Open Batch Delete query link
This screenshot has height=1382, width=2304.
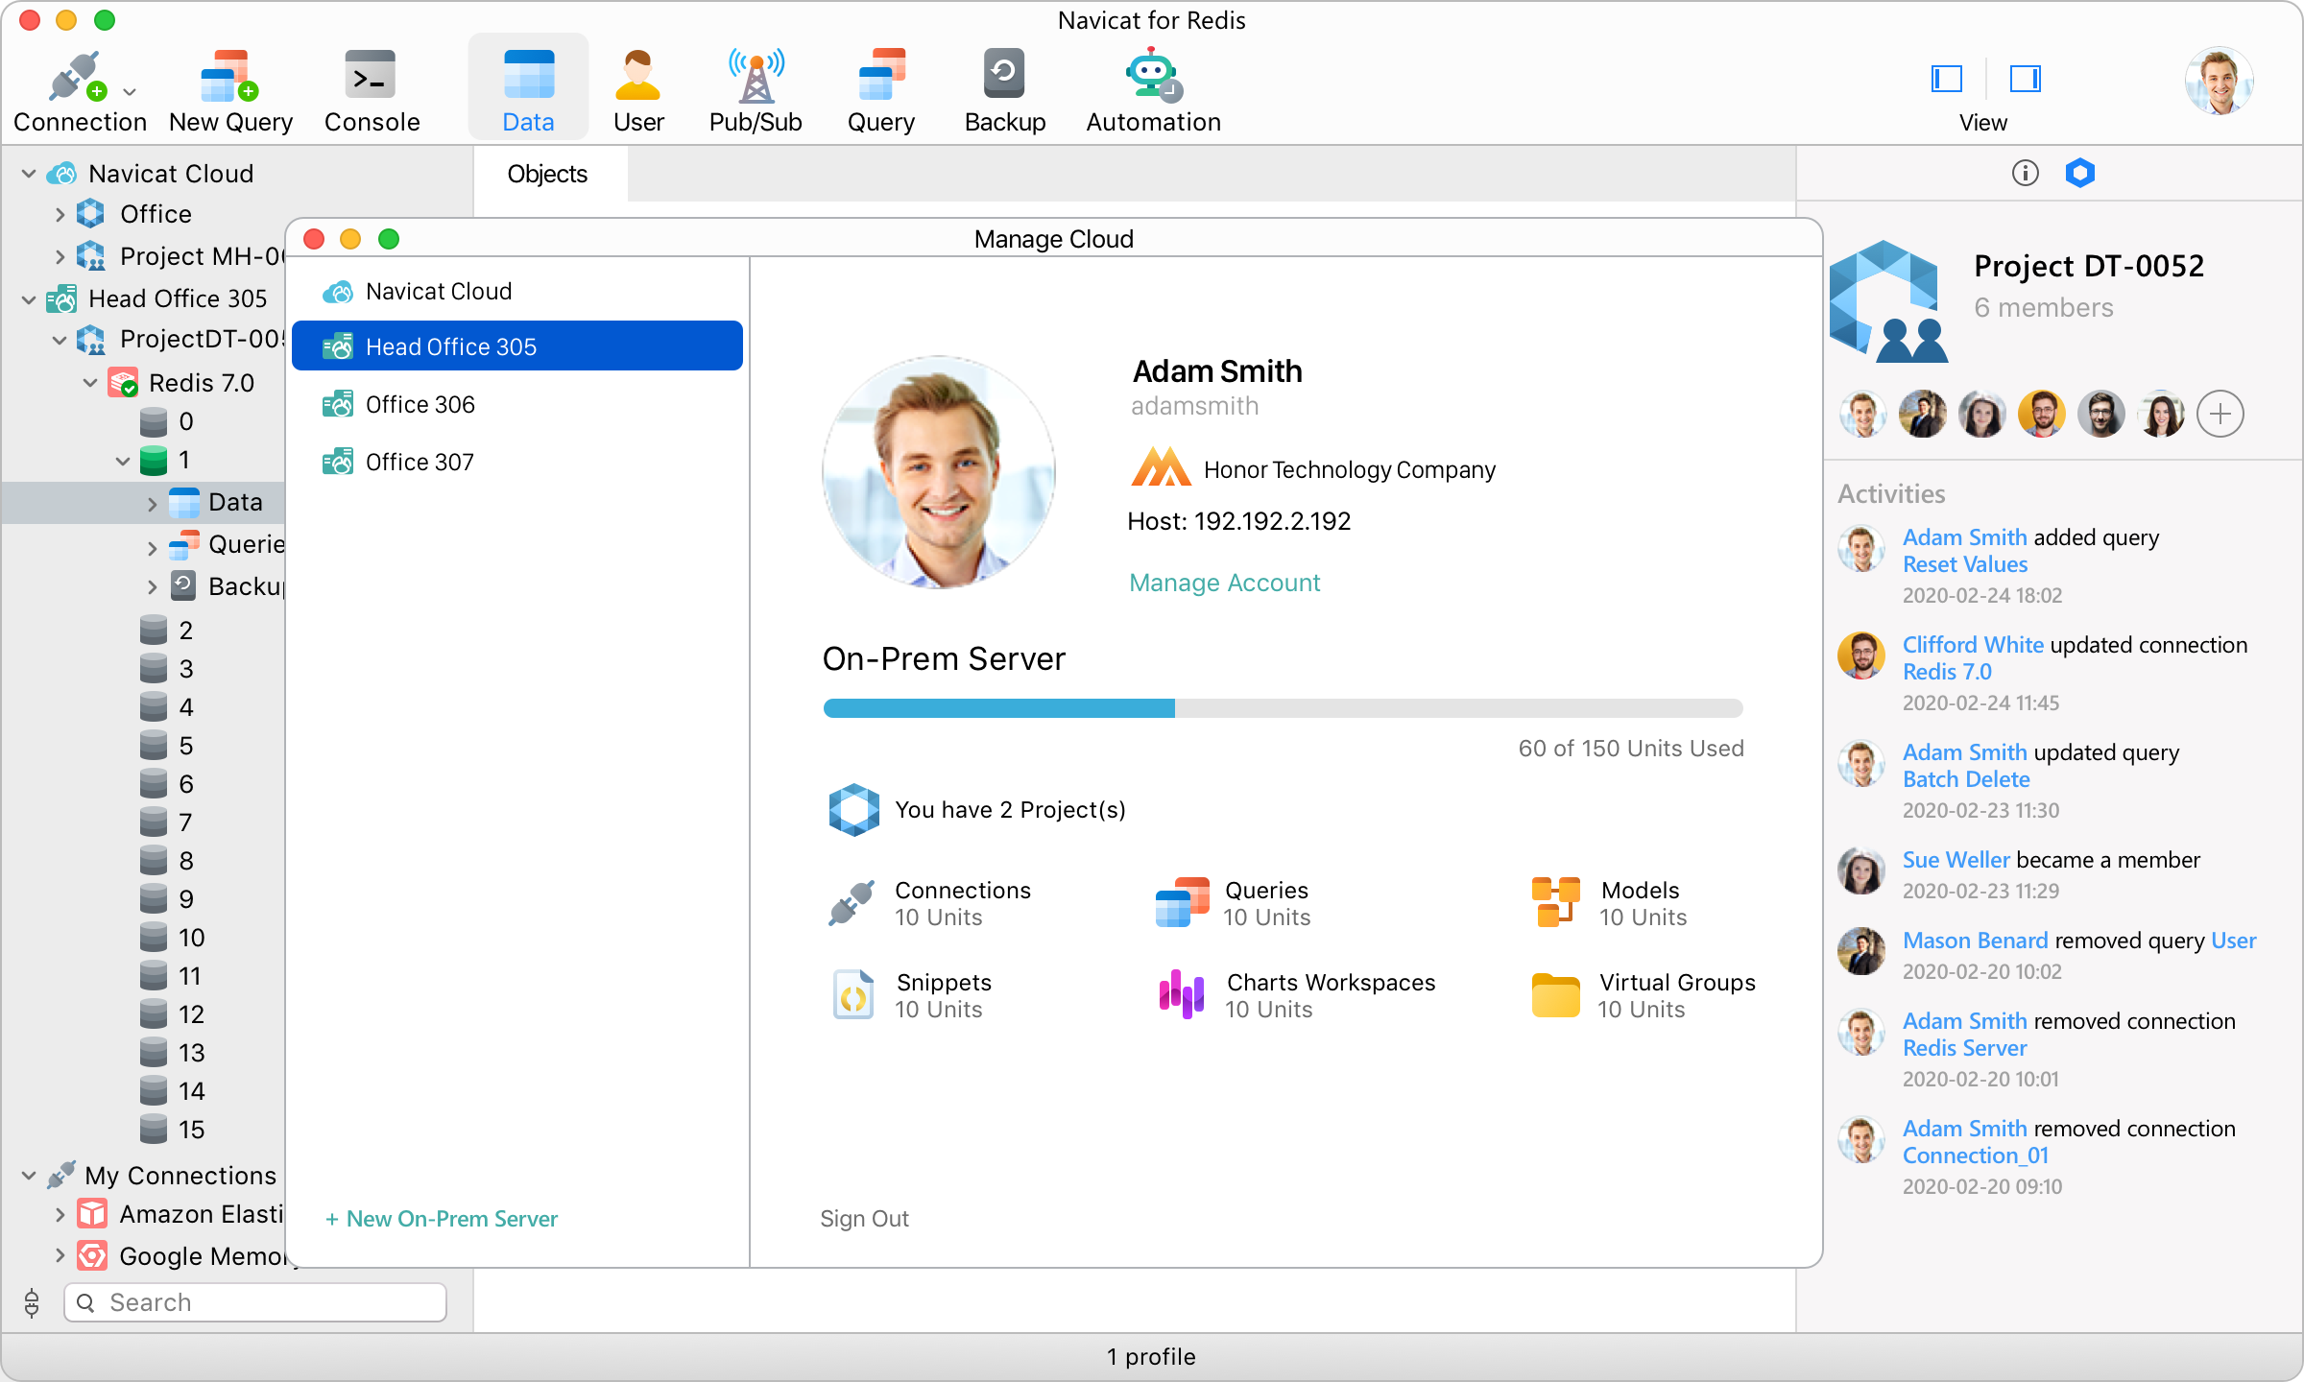tap(1966, 779)
